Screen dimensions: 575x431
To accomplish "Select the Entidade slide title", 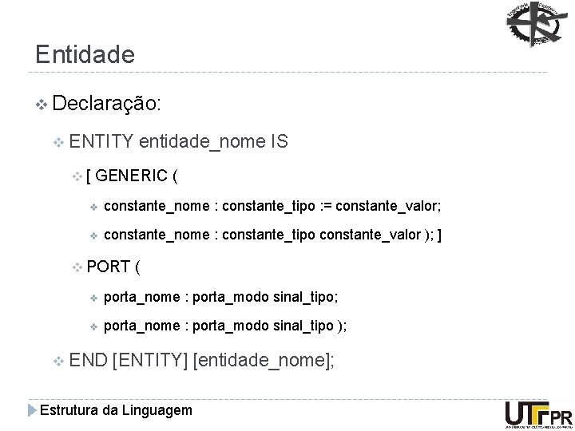I will [85, 54].
